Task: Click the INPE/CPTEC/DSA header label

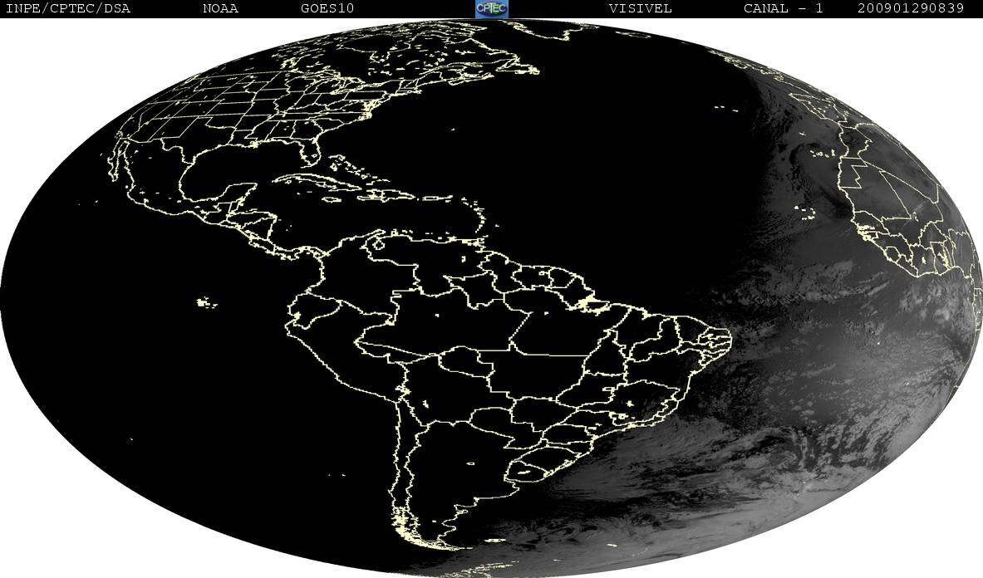Action: 67,8
